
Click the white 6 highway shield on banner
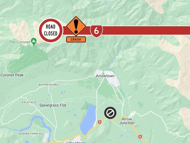[97, 31]
